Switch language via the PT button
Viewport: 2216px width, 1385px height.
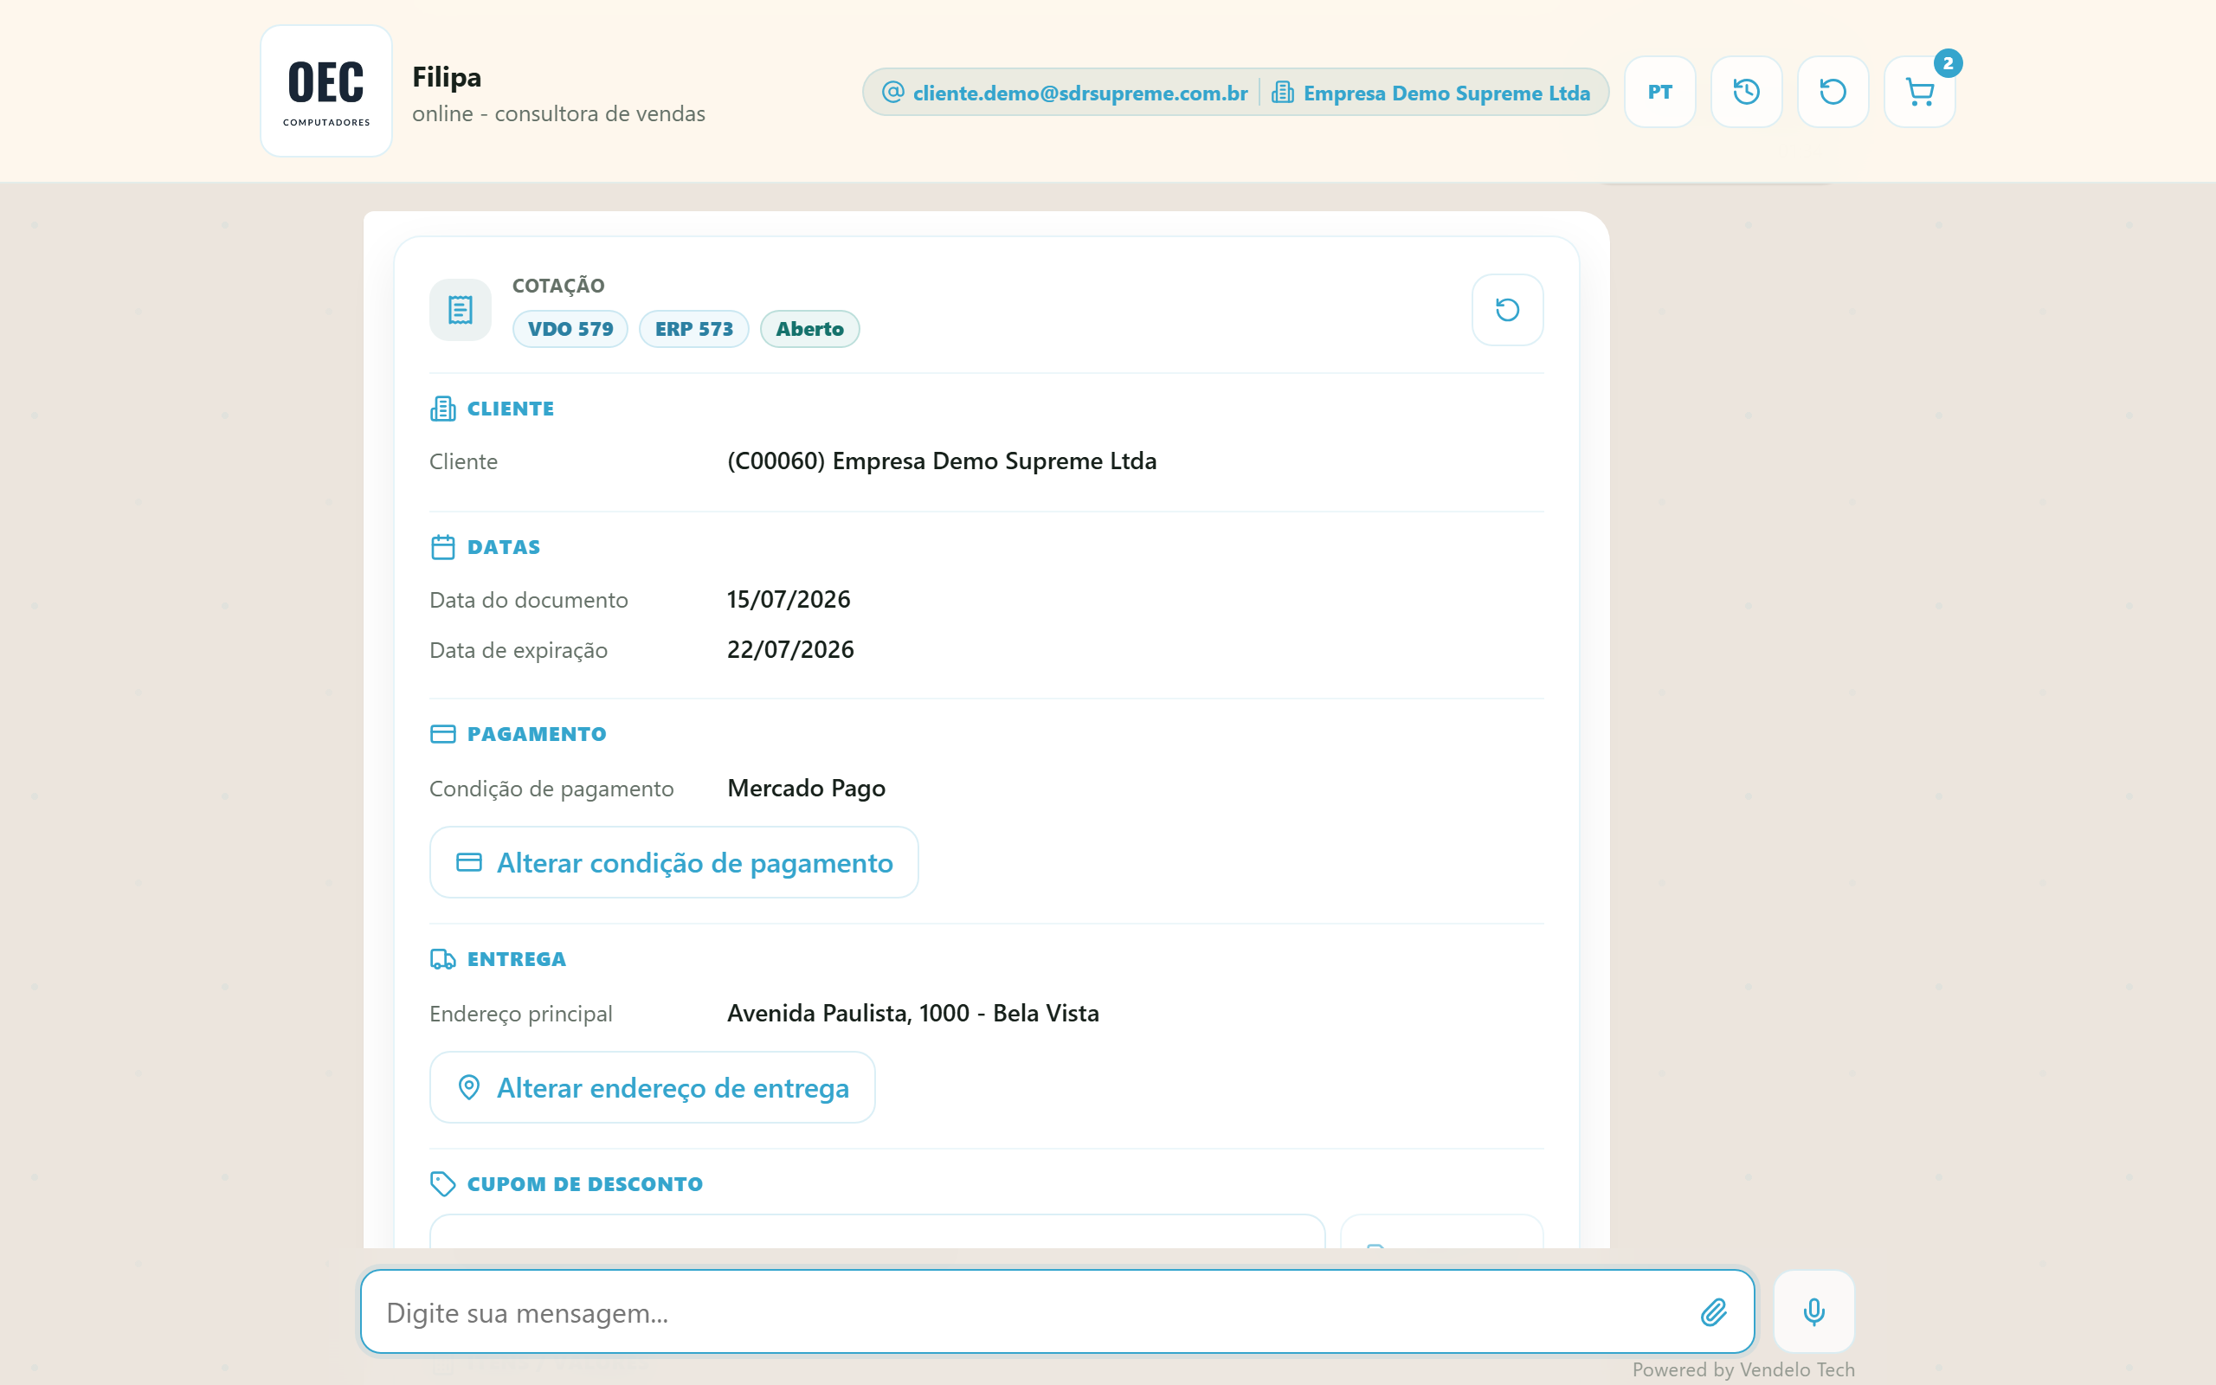pos(1659,92)
